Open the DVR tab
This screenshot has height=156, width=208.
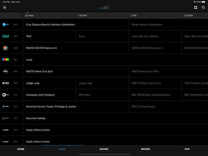coord(187,149)
